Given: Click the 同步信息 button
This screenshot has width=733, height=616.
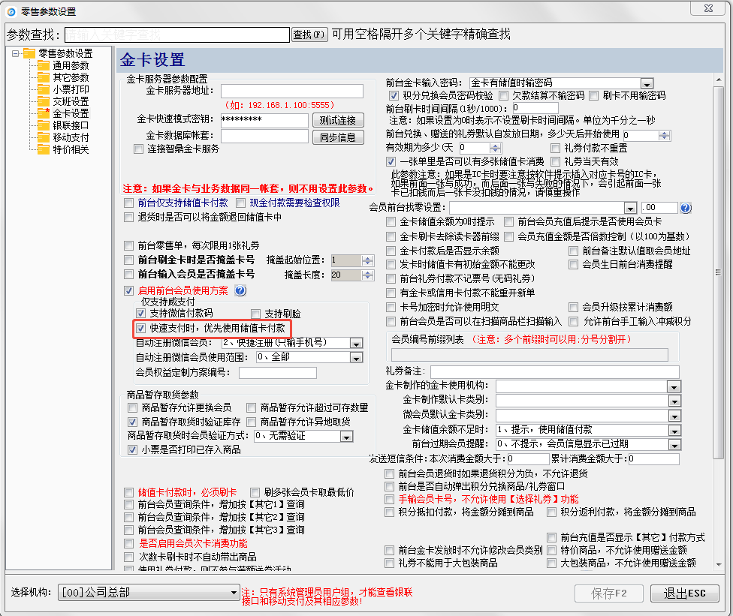Looking at the screenshot, I should tap(338, 137).
